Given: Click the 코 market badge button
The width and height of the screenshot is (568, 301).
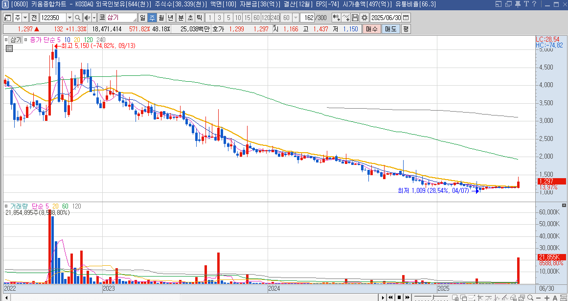Looking at the screenshot, I should coord(102,18).
